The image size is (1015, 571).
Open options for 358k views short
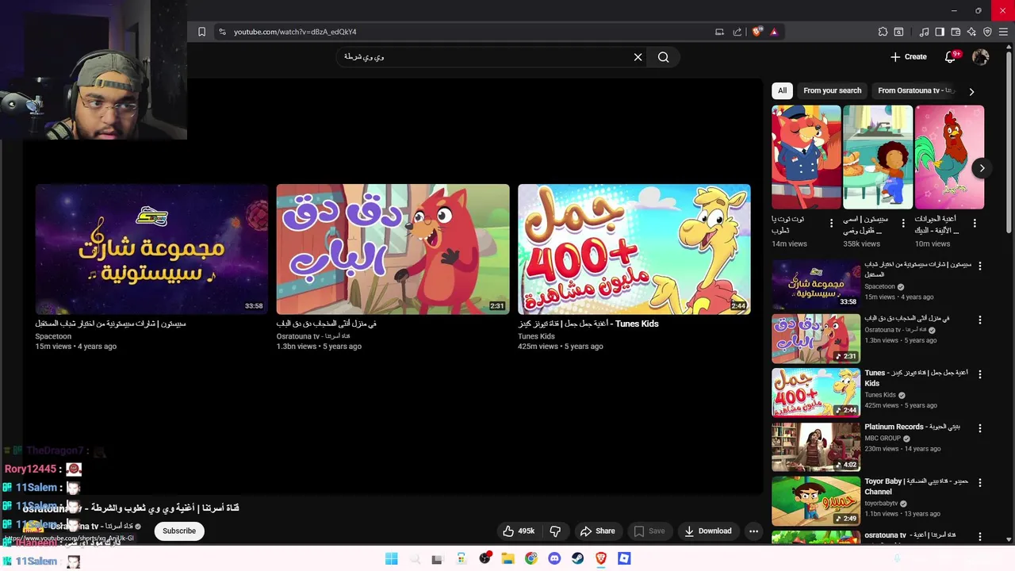pos(902,224)
